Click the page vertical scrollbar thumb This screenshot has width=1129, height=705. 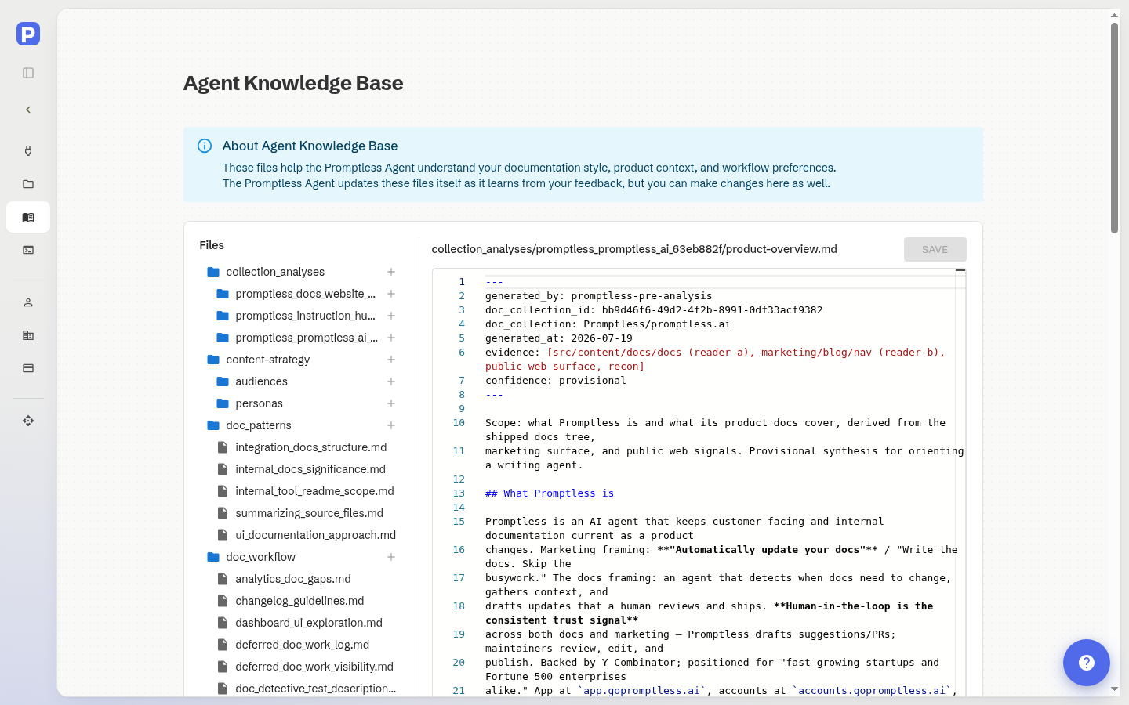(x=1114, y=128)
